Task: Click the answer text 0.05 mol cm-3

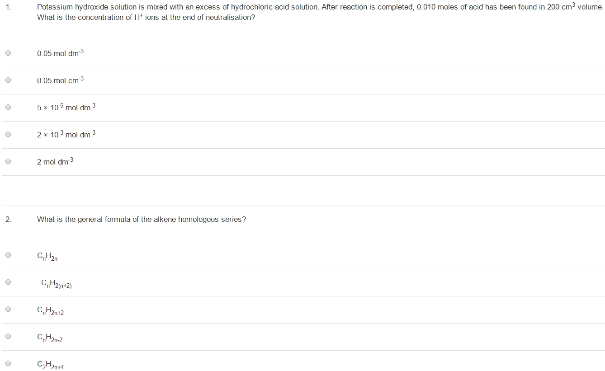Action: [61, 80]
